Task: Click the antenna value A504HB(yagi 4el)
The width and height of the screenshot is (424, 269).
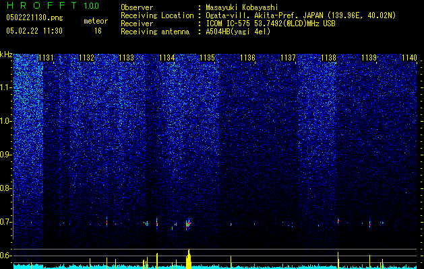Action: pyautogui.click(x=238, y=32)
